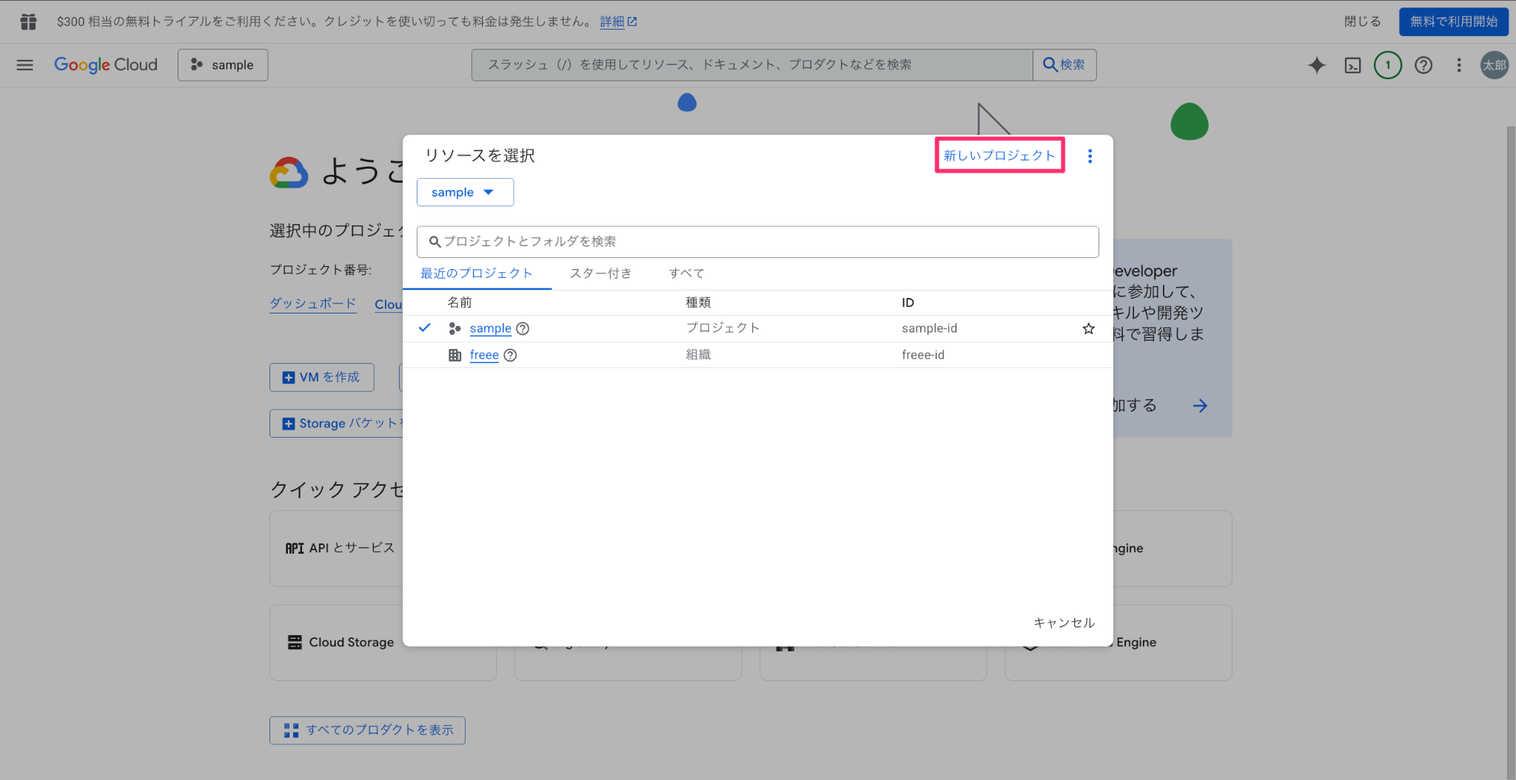Image resolution: width=1516 pixels, height=780 pixels.
Task: Click help icon next to freee organization
Action: tap(510, 355)
